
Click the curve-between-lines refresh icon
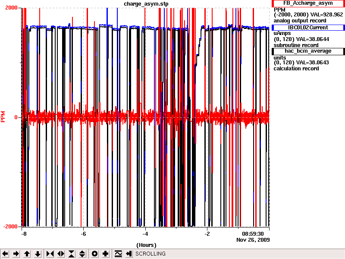pyautogui.click(x=118, y=254)
